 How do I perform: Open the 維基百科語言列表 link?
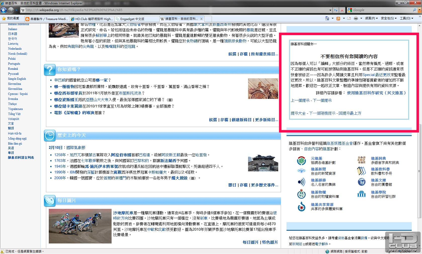pyautogui.click(x=21, y=158)
